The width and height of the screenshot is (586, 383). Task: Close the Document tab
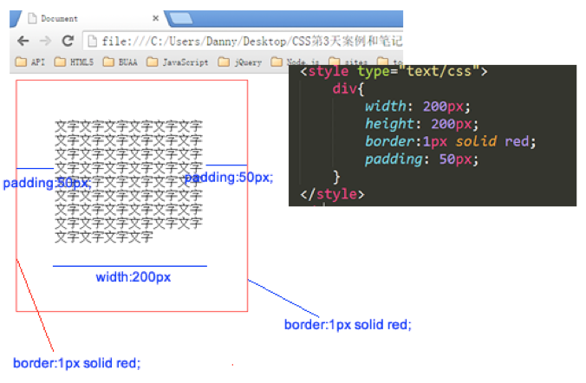155,18
